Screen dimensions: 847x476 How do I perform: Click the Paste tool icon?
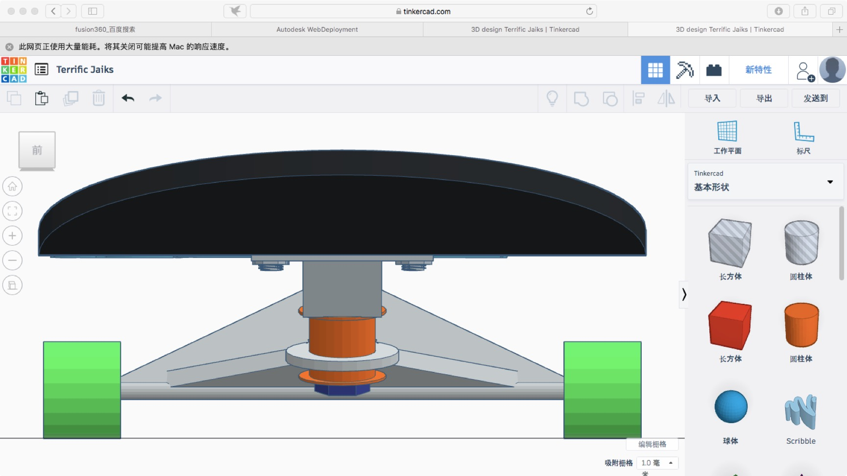pyautogui.click(x=42, y=98)
